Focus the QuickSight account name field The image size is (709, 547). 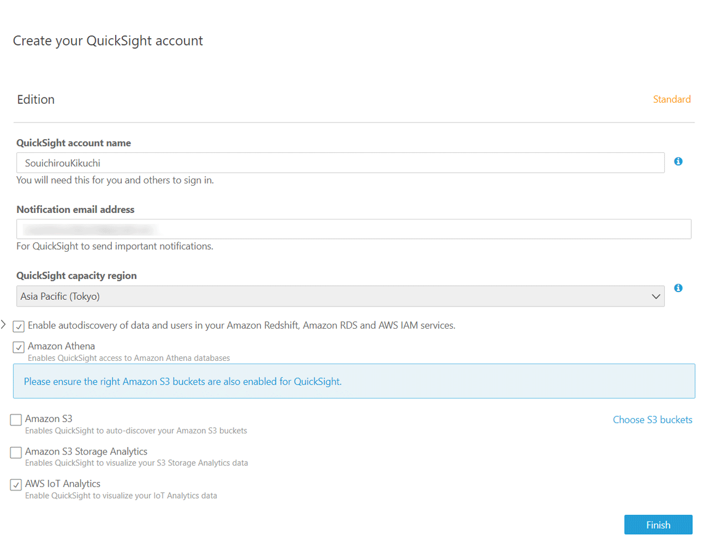(340, 163)
